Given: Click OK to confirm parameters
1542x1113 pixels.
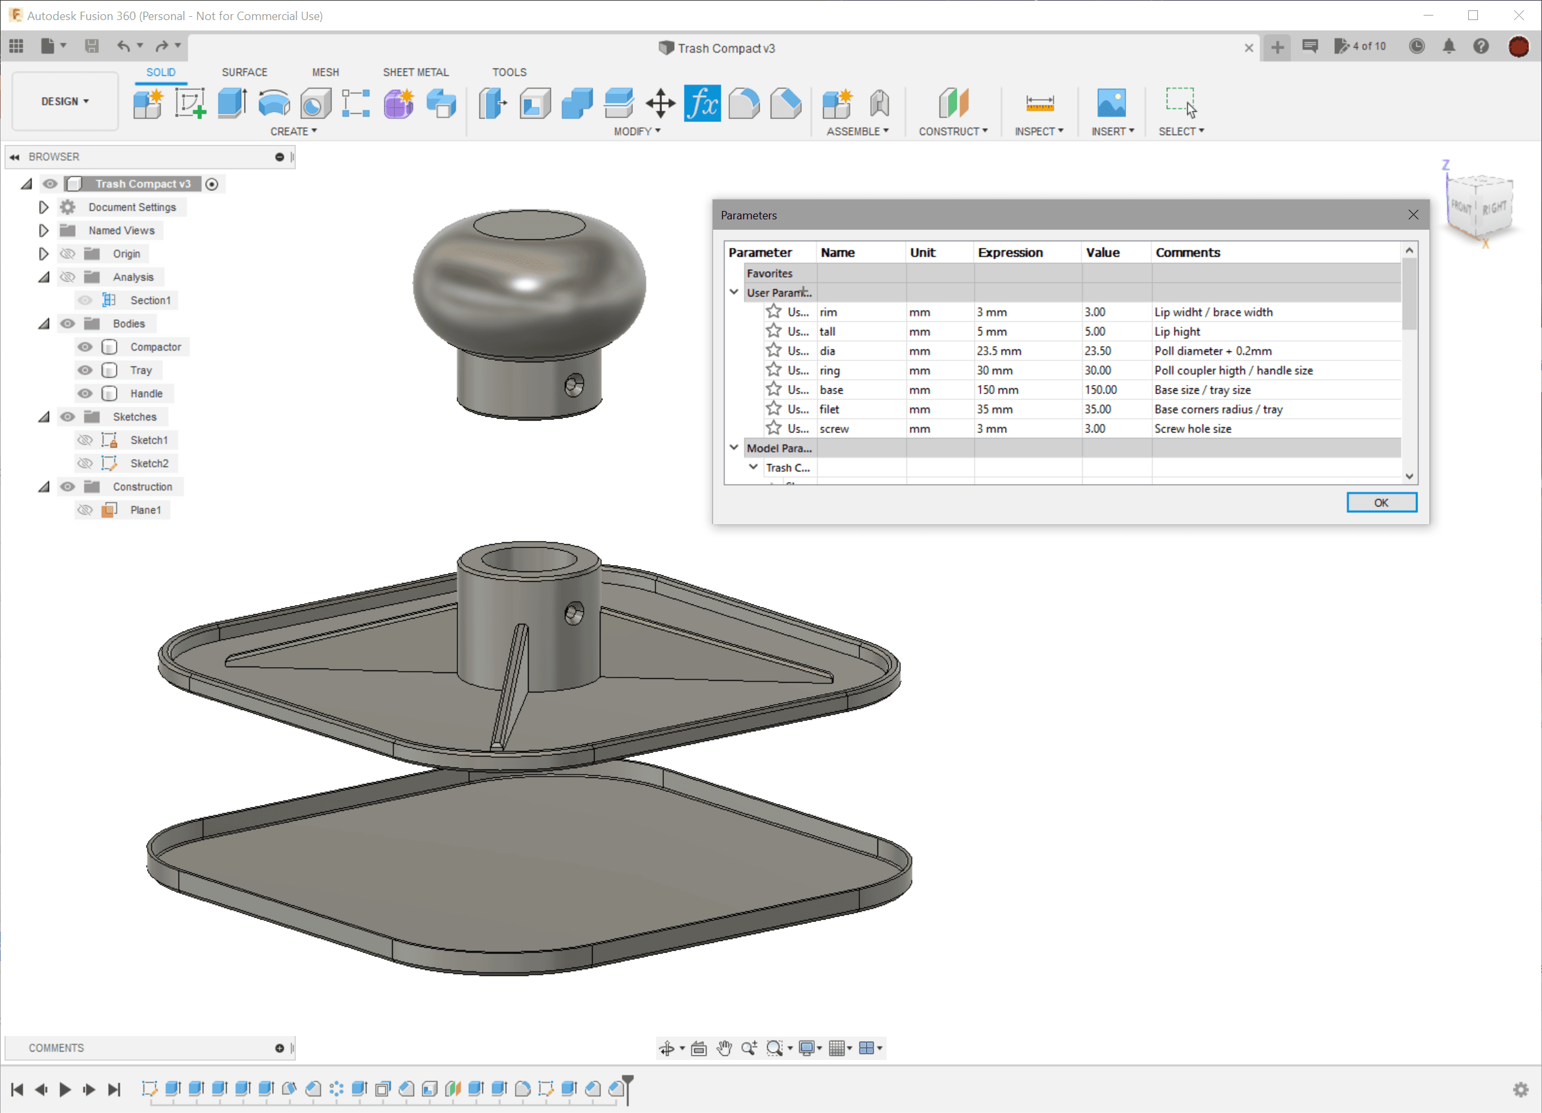Looking at the screenshot, I should coord(1380,501).
